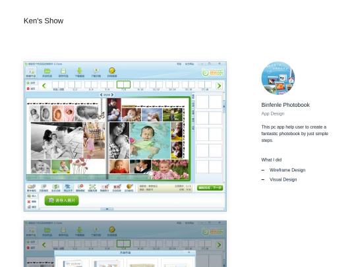The width and height of the screenshot is (356, 267).
Task: Click the green right arrow beside upper page strip
Action: 219,86
